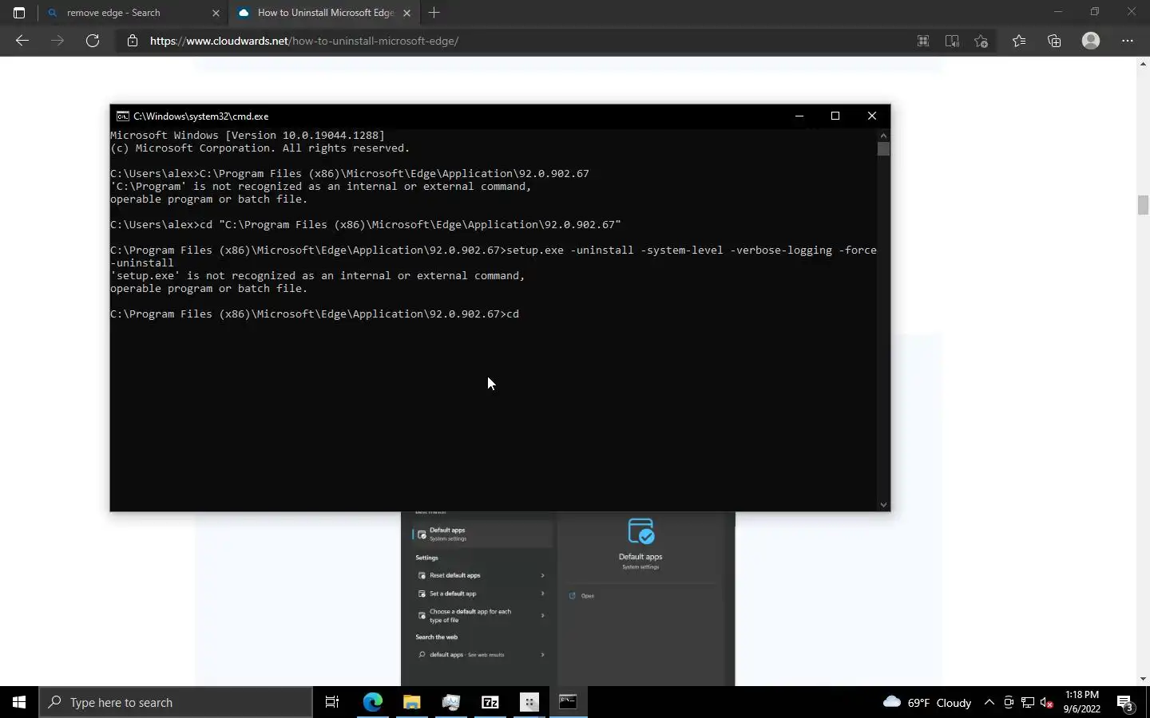This screenshot has height=718, width=1150.
Task: Open the cmd.exe window system menu icon
Action: coord(122,116)
